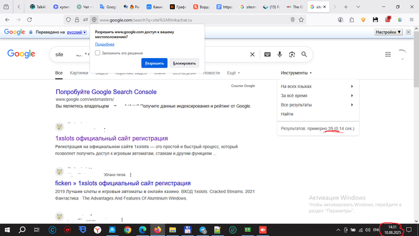Switch to the TalkAI tab
The image size is (419, 236).
(x=38, y=7)
